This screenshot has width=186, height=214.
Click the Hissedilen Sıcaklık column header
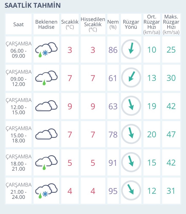click(93, 24)
